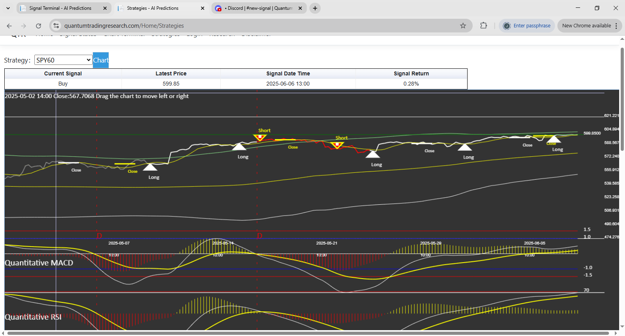Expand the SPY60 Strategy dropdown

pyautogui.click(x=63, y=60)
